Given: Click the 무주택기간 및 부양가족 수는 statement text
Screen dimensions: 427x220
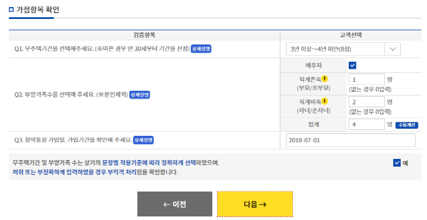Looking at the screenshot, I should (116, 163).
